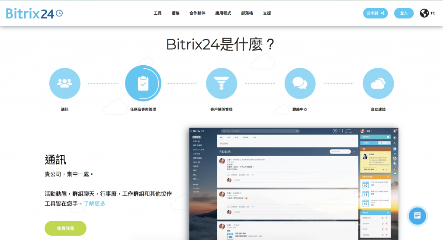This screenshot has height=240, width=443.
Task: Click the user avatar in screenshot header
Action: [363, 131]
